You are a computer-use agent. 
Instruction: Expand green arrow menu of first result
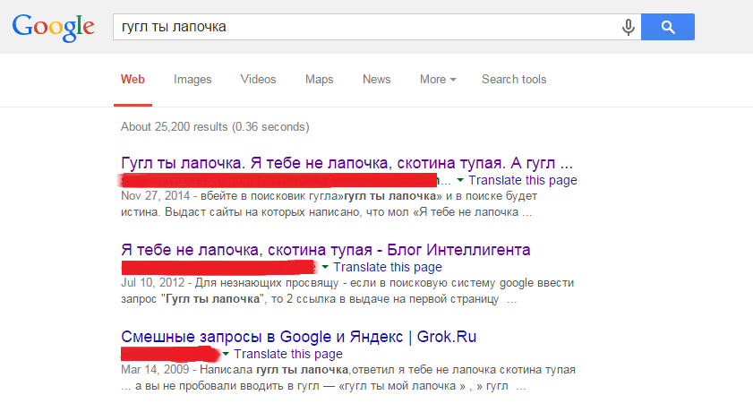pos(460,180)
